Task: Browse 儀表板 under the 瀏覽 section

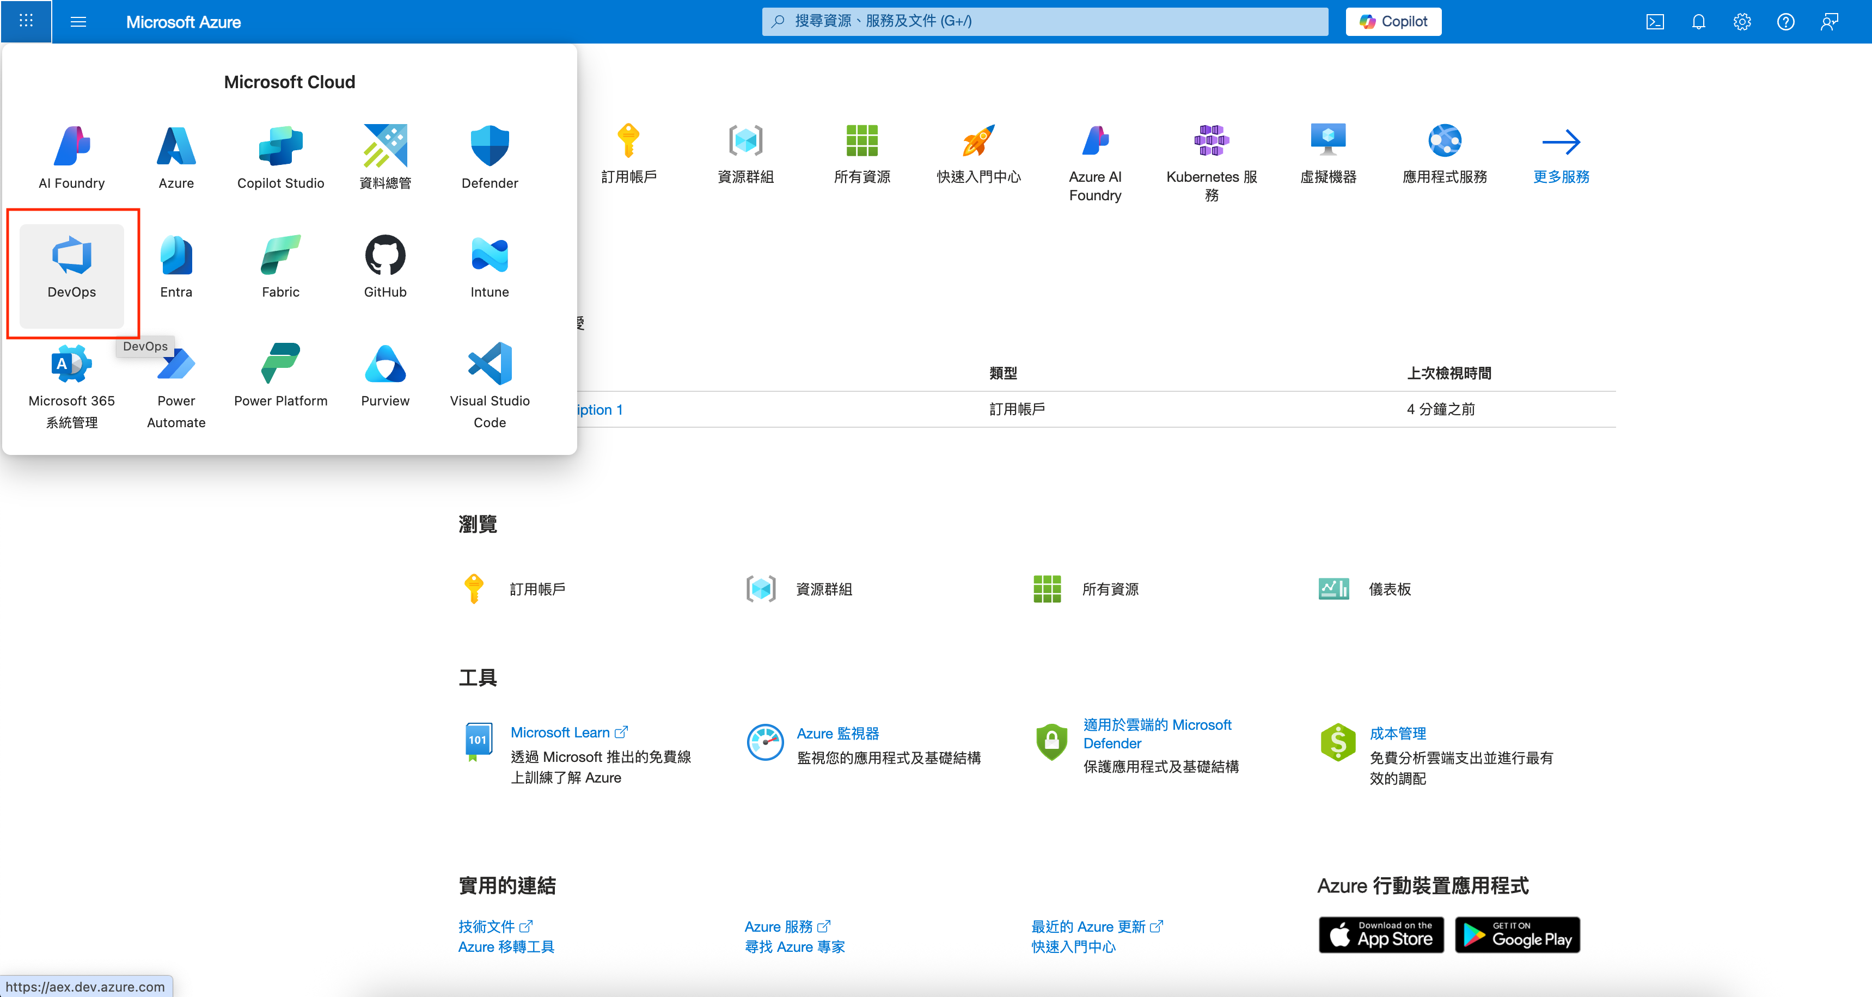Action: (x=1388, y=589)
